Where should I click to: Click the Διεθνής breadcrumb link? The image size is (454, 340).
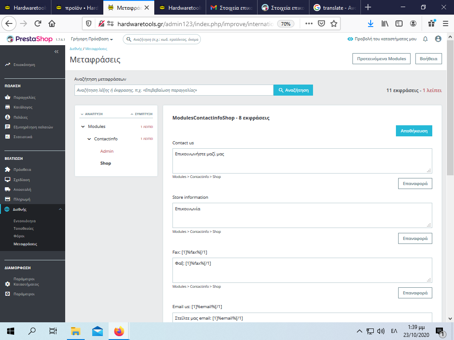click(x=76, y=49)
